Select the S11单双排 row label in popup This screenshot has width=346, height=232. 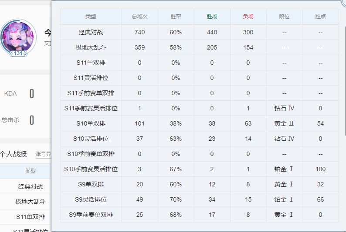[91, 63]
